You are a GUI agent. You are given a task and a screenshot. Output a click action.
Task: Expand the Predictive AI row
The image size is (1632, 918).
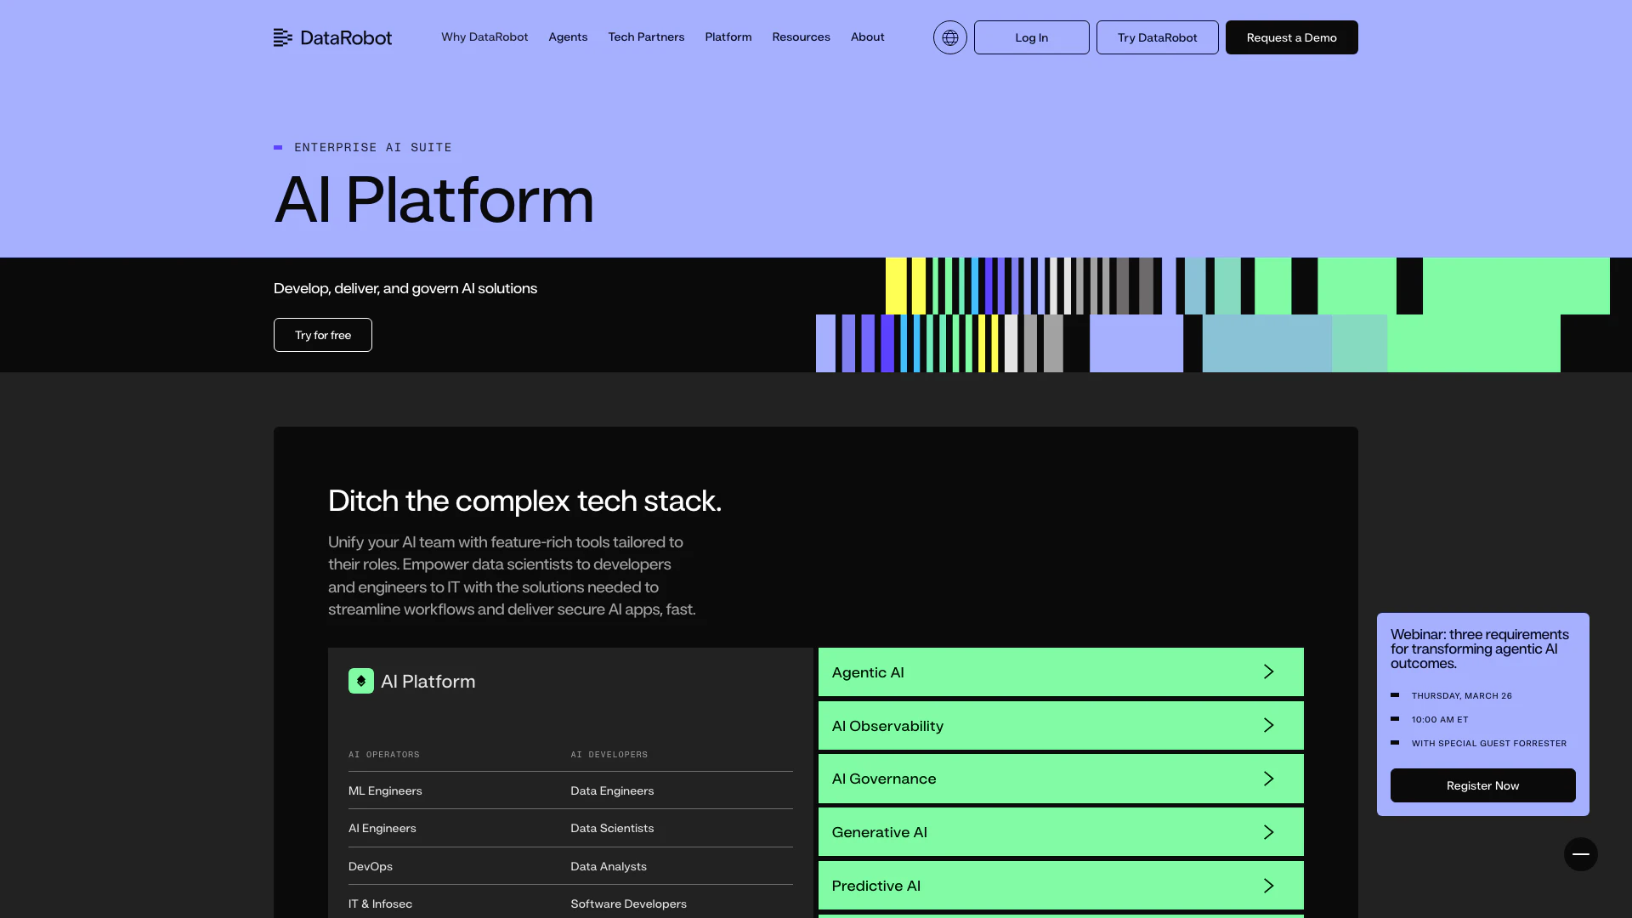(x=1060, y=886)
